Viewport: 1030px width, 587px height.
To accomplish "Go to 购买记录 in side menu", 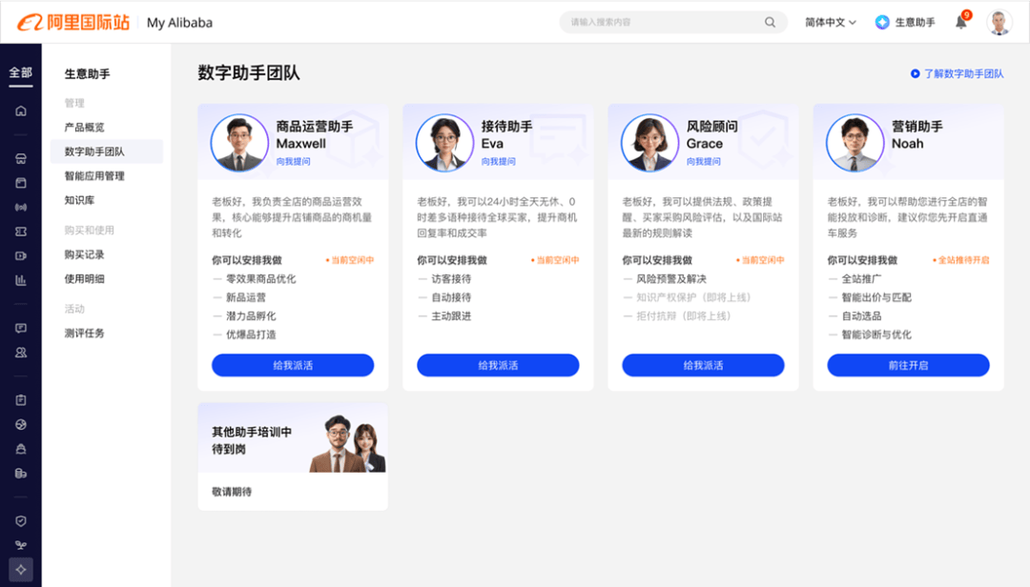I will (85, 254).
